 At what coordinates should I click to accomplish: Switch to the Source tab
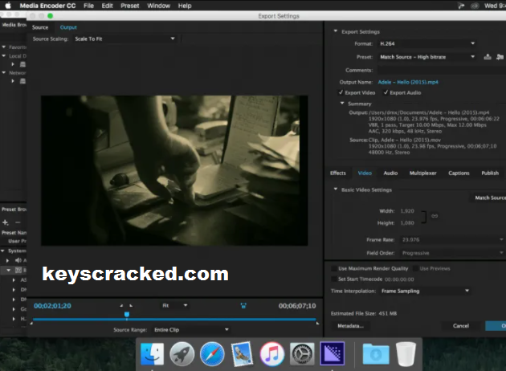pyautogui.click(x=40, y=27)
